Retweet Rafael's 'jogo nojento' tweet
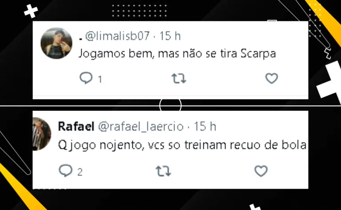This screenshot has width=341, height=210. tap(163, 171)
